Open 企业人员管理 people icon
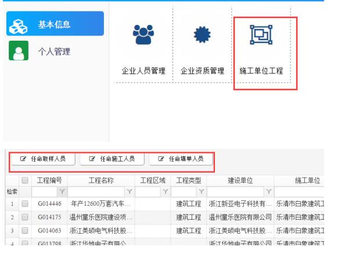This screenshot has height=254, width=345. pyautogui.click(x=143, y=34)
